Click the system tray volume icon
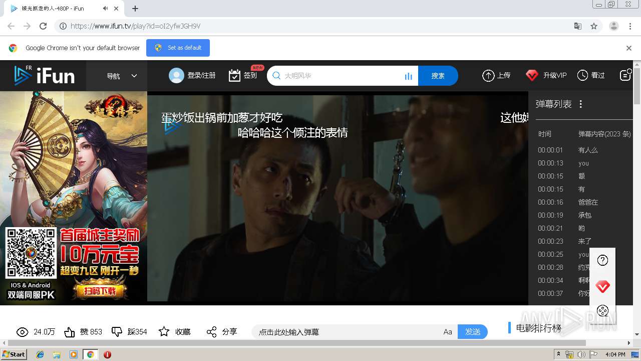 pyautogui.click(x=581, y=354)
